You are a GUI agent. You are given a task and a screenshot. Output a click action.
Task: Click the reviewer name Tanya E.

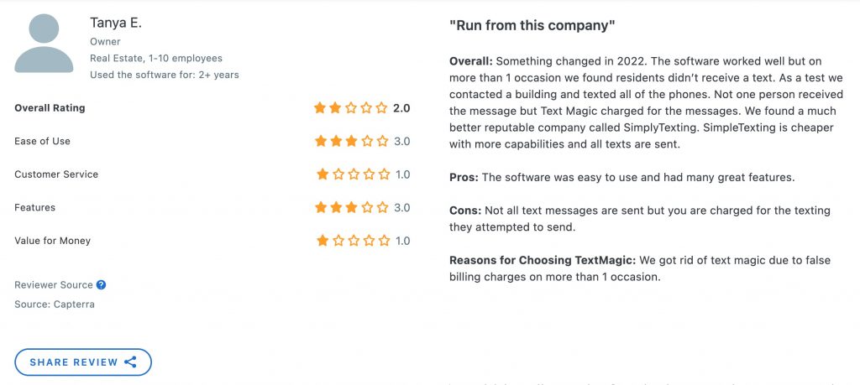pyautogui.click(x=116, y=23)
